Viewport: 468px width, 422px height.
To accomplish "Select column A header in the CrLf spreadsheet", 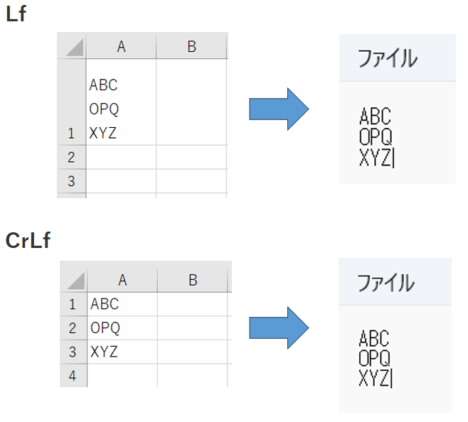I will click(122, 280).
